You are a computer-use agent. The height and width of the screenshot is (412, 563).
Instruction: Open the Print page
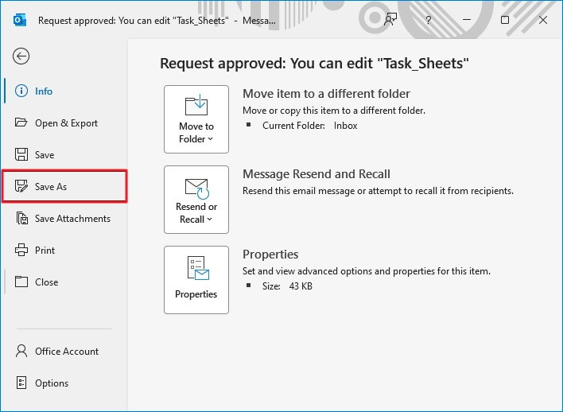64,250
